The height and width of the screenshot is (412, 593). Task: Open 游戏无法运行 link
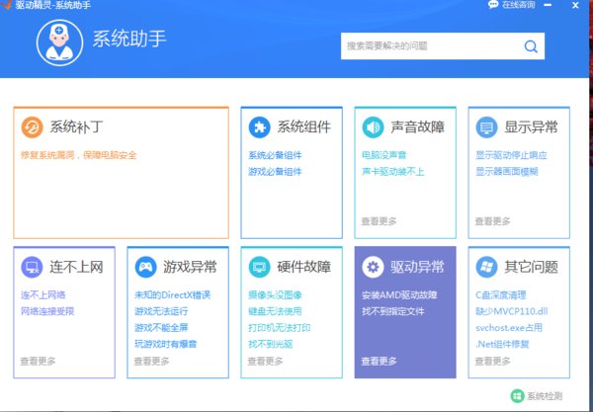161,311
